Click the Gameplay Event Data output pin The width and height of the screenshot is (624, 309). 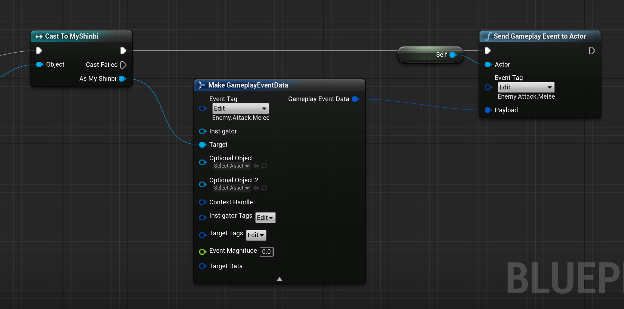point(355,99)
